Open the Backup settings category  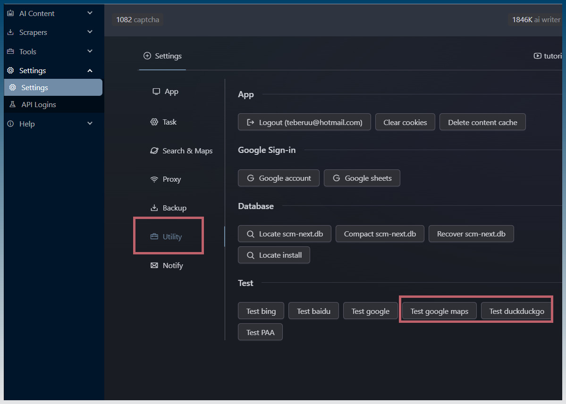(174, 208)
